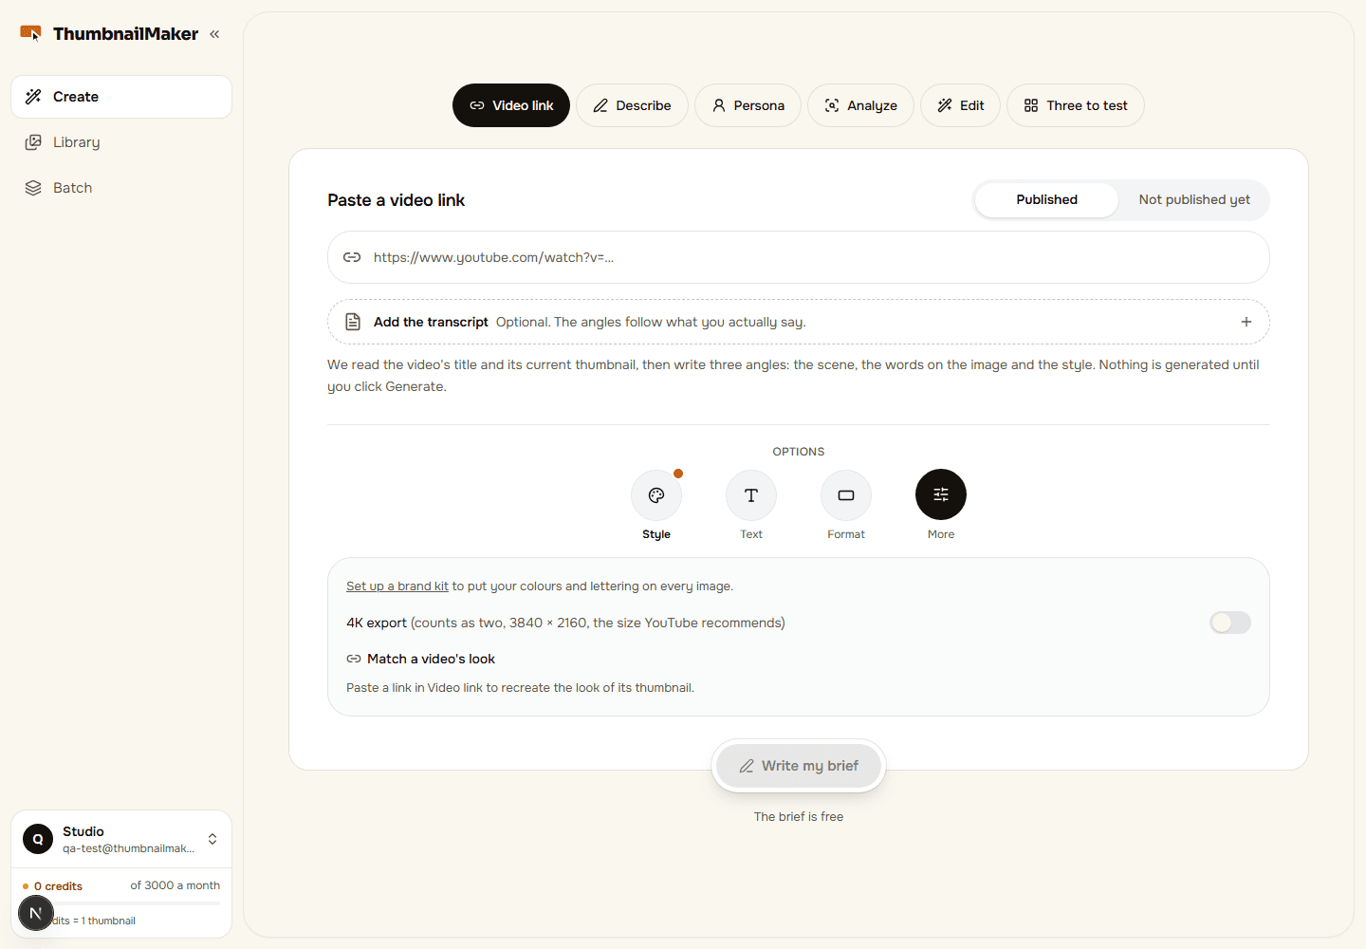Open the Library section in sidebar
Screen dimensions: 1366x949
(121, 142)
